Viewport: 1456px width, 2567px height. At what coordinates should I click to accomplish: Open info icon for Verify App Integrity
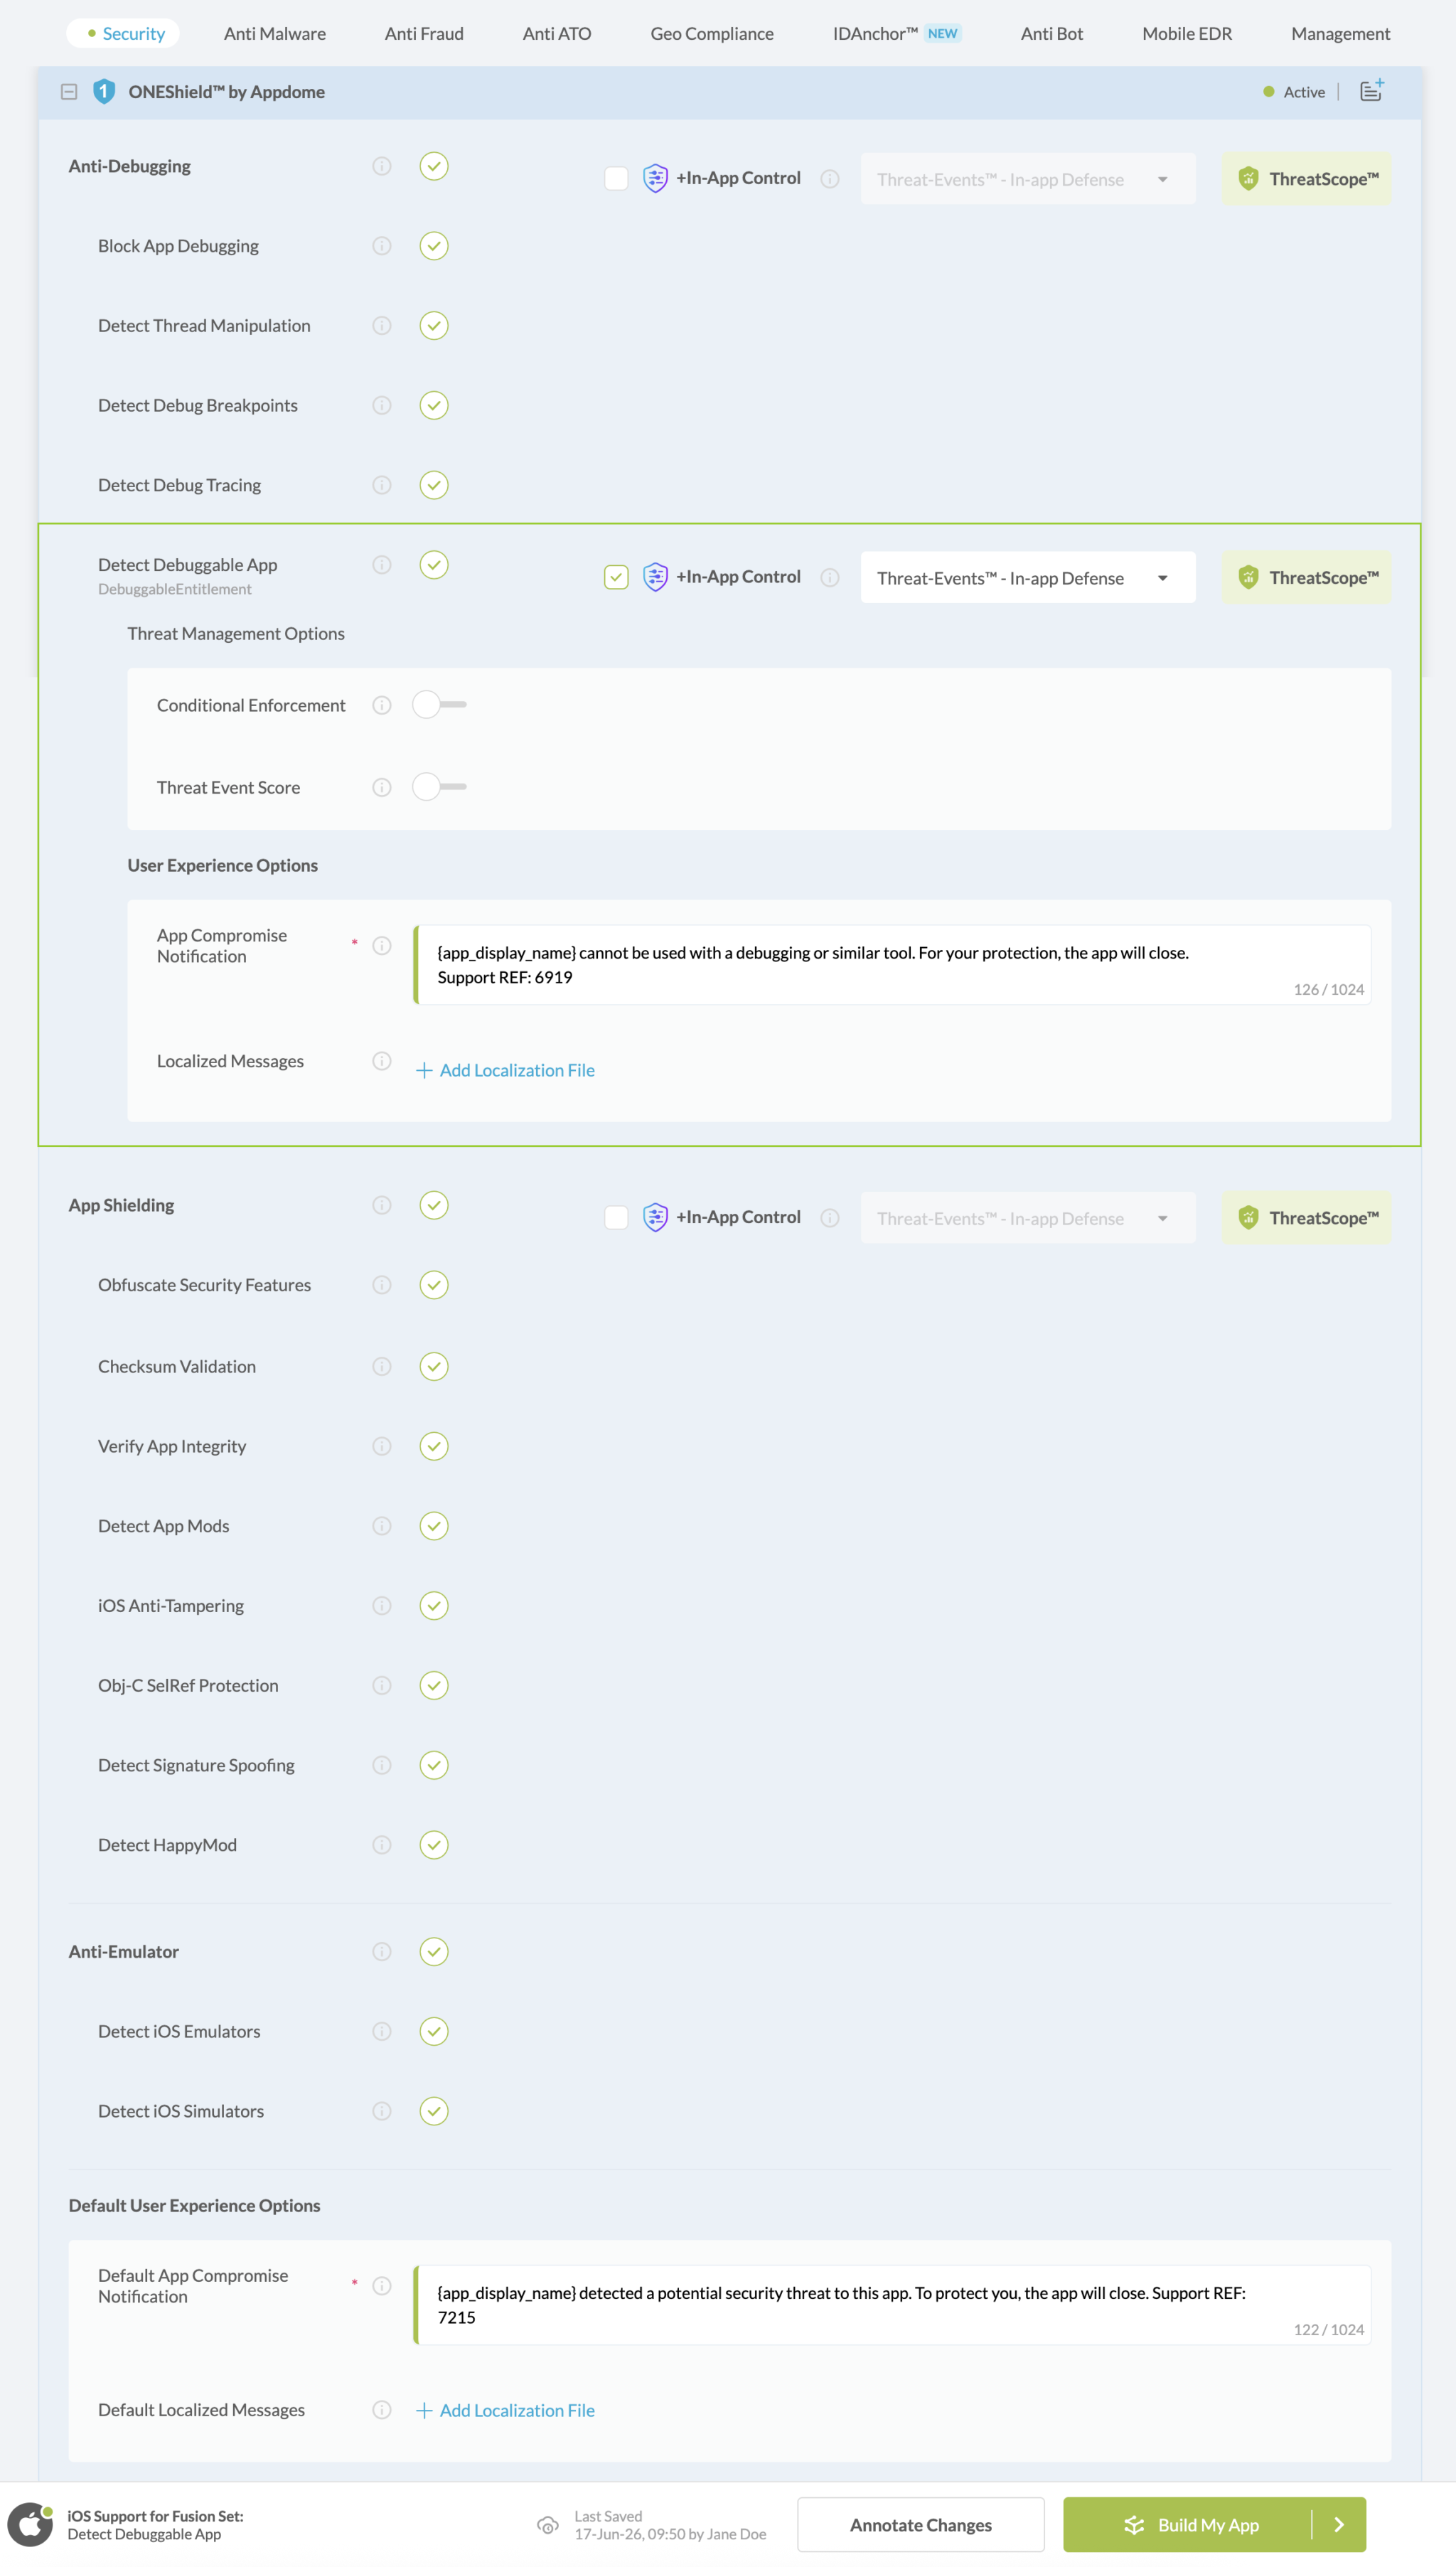click(382, 1446)
